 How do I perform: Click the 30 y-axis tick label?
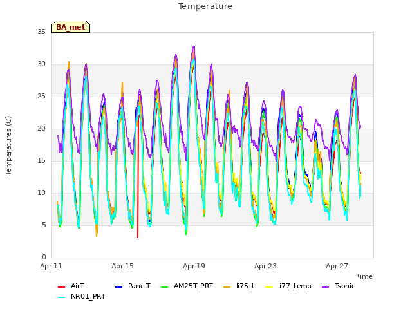click(x=41, y=64)
